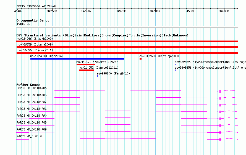The image size is (246, 155).
Task: Click the esv998100 (Pang2010) label
Action: pyautogui.click(x=113, y=73)
